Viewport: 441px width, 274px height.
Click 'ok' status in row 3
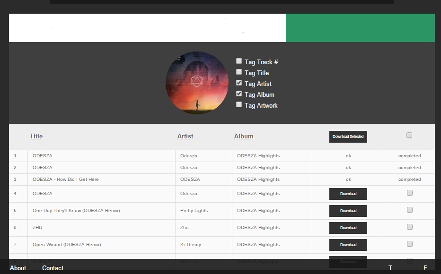[348, 180]
